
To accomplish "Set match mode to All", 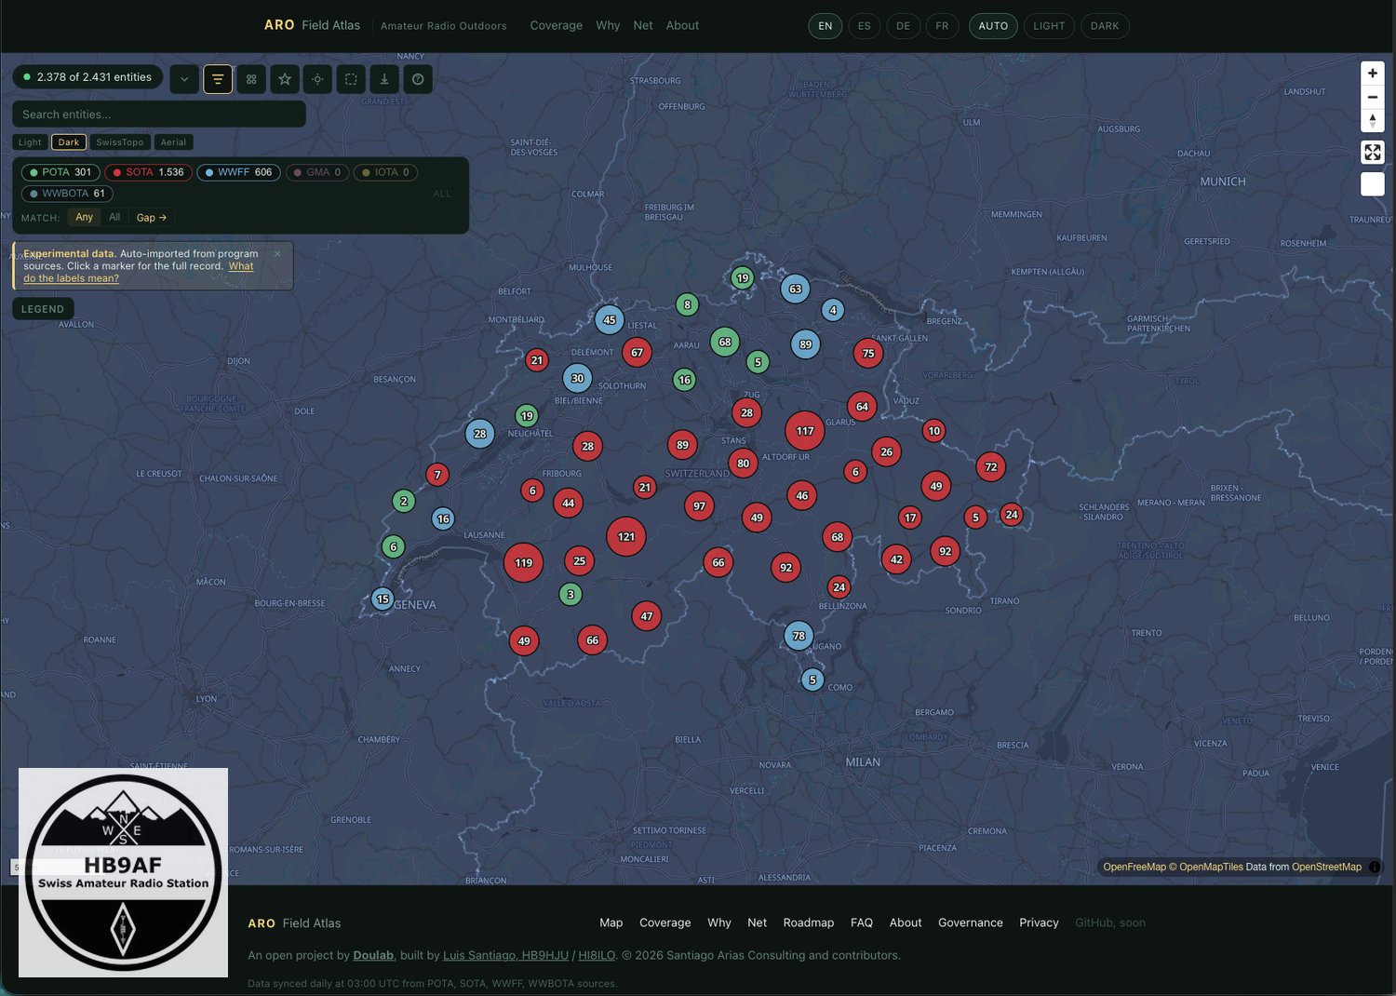I will pos(114,217).
